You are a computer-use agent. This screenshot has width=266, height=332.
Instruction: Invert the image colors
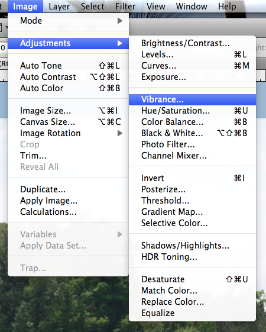(x=192, y=178)
